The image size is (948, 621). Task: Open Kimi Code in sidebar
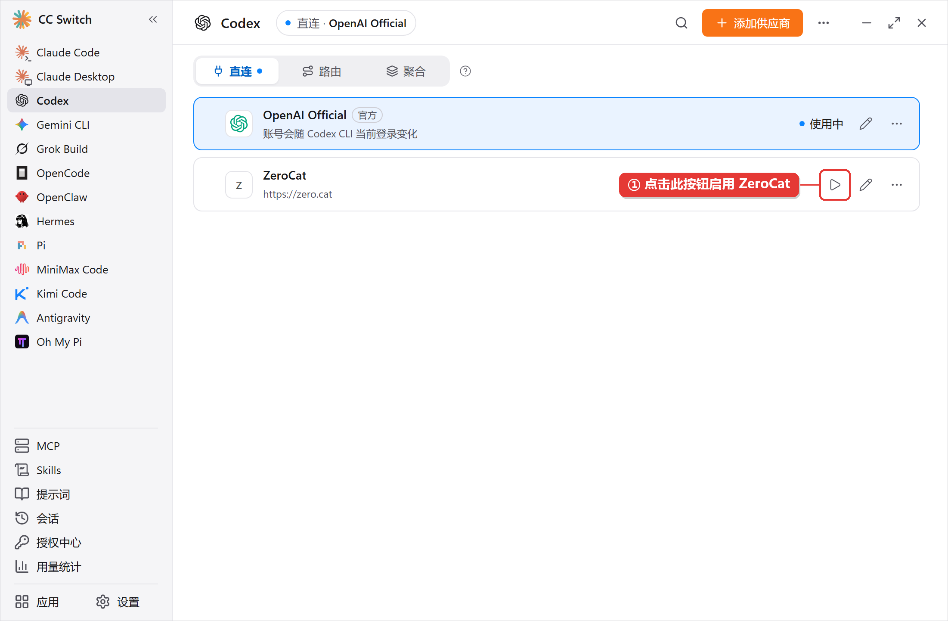(87, 294)
